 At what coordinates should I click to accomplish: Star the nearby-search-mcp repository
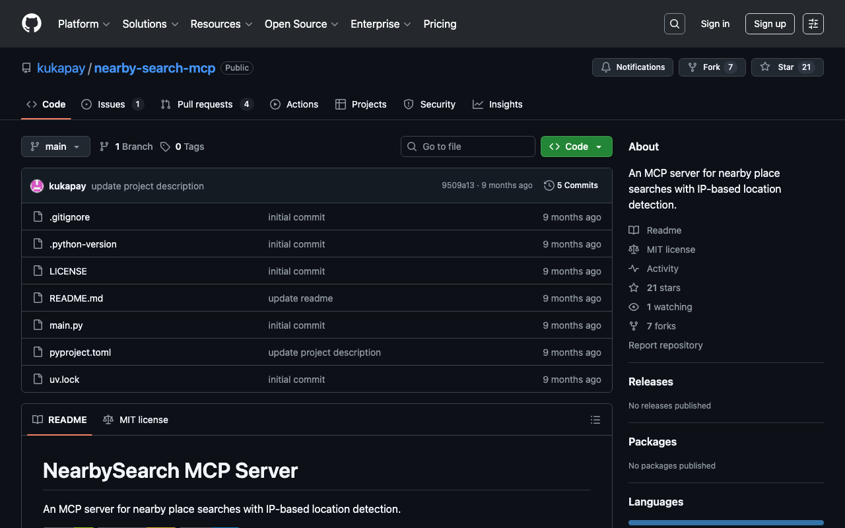787,67
